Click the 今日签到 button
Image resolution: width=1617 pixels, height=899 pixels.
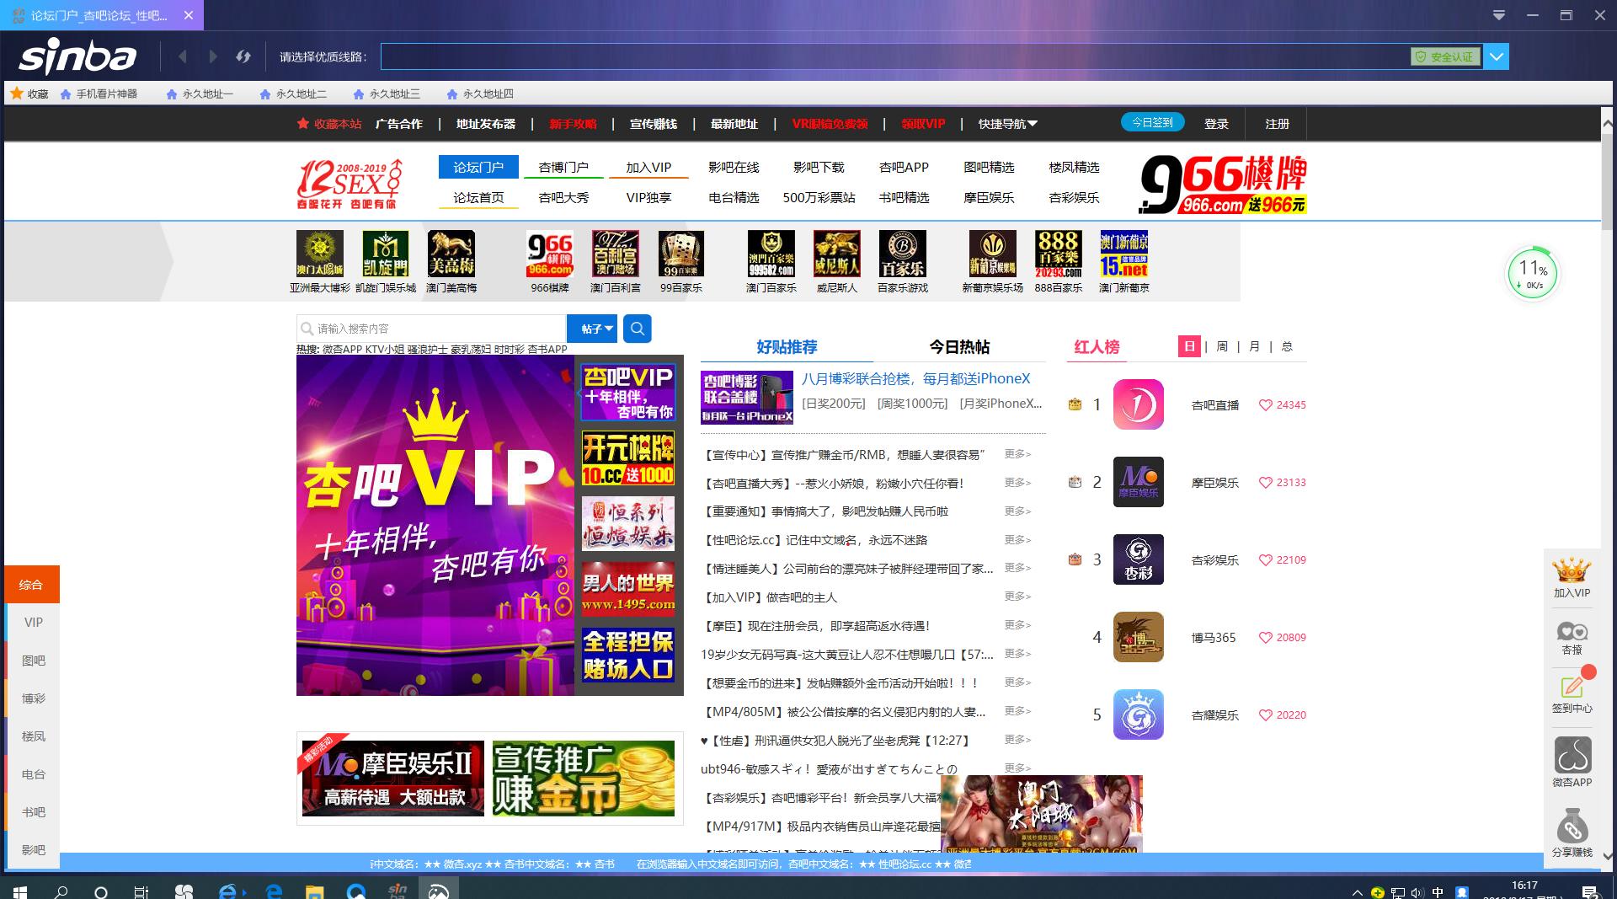coord(1152,122)
